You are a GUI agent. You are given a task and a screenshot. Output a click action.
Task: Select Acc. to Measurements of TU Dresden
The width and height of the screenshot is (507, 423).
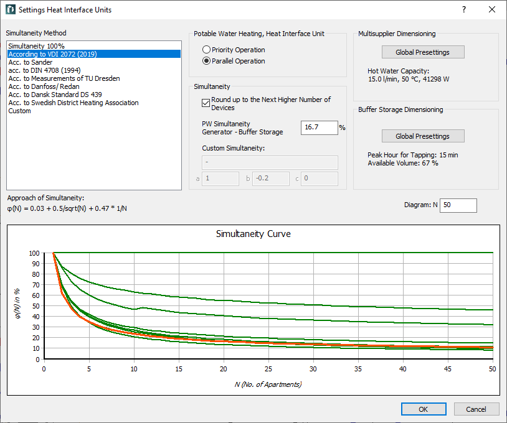[x=94, y=78]
